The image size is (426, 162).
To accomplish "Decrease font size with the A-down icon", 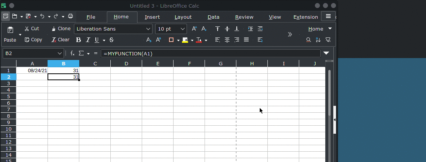I will (204, 29).
